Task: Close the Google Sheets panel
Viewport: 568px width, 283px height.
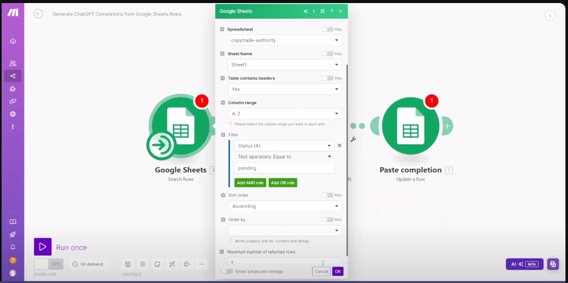Action: pyautogui.click(x=341, y=11)
